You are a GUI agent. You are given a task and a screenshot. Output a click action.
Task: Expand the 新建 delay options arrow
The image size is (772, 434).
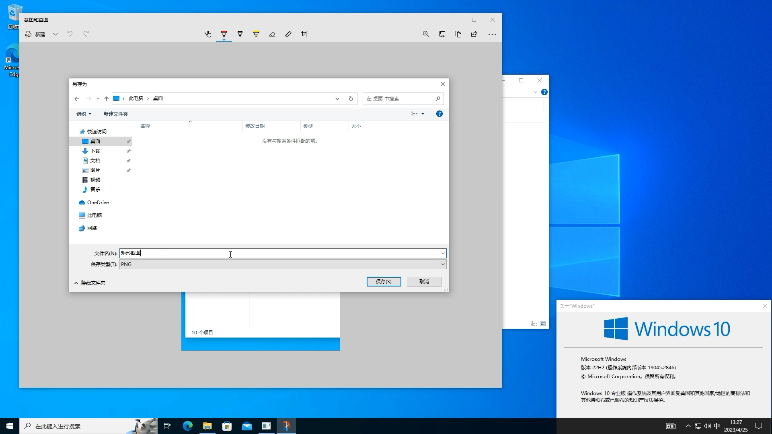click(x=55, y=34)
